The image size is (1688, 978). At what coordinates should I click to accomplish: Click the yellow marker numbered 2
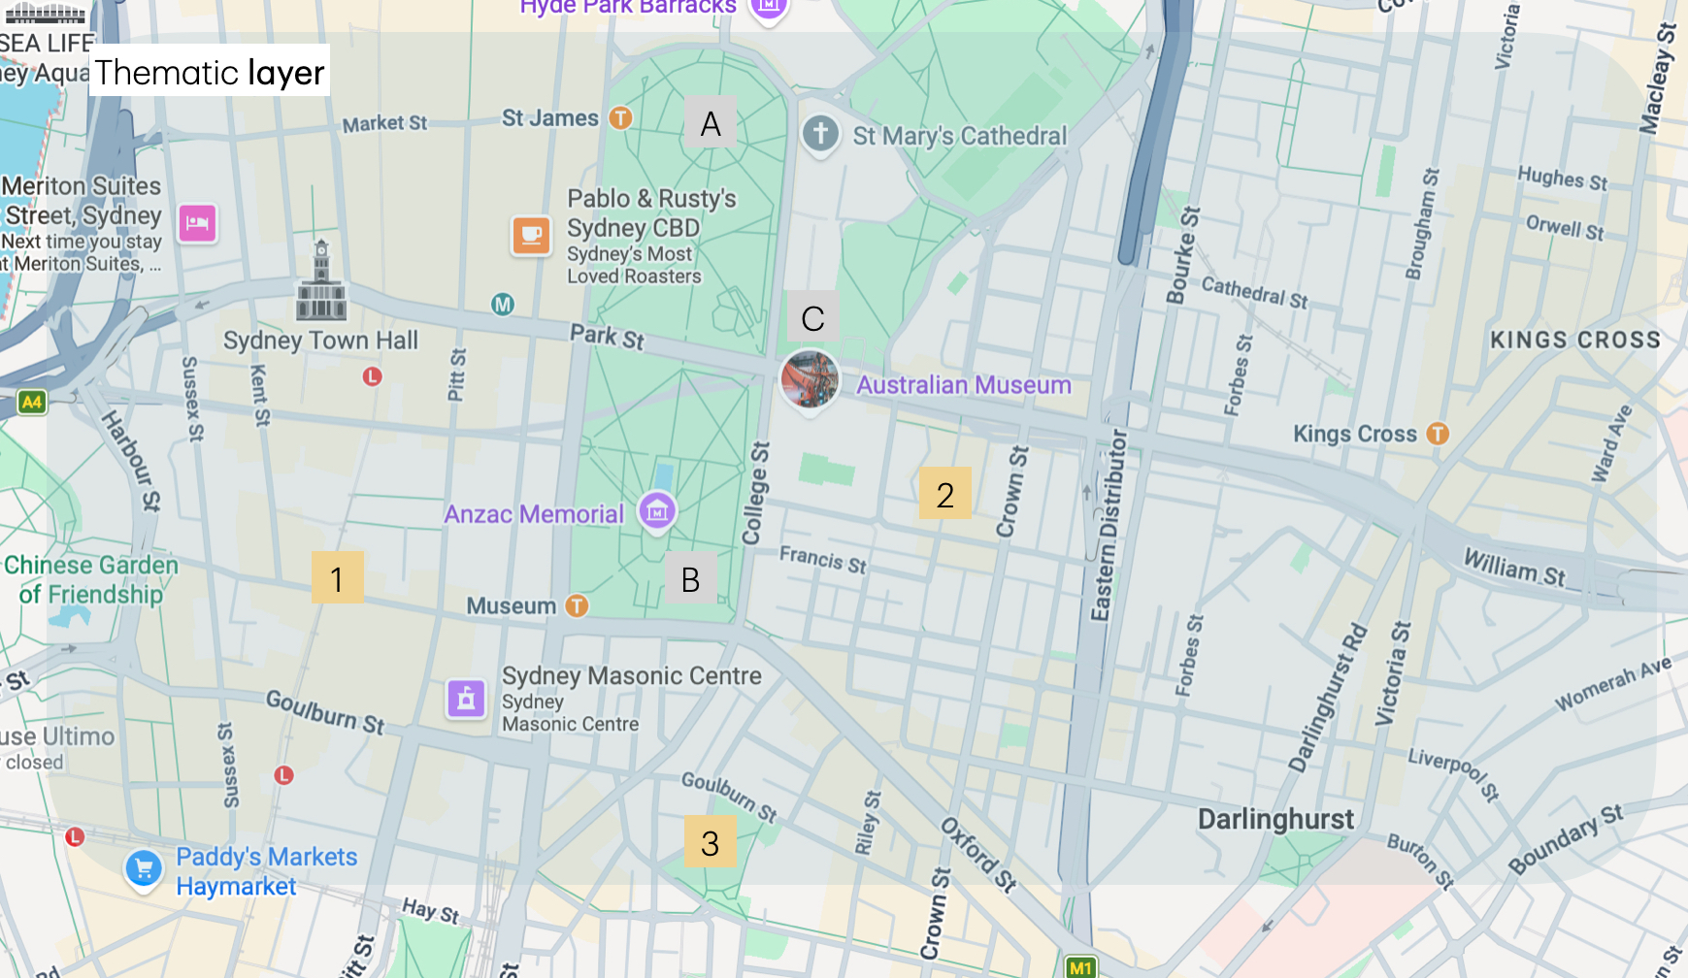click(945, 493)
